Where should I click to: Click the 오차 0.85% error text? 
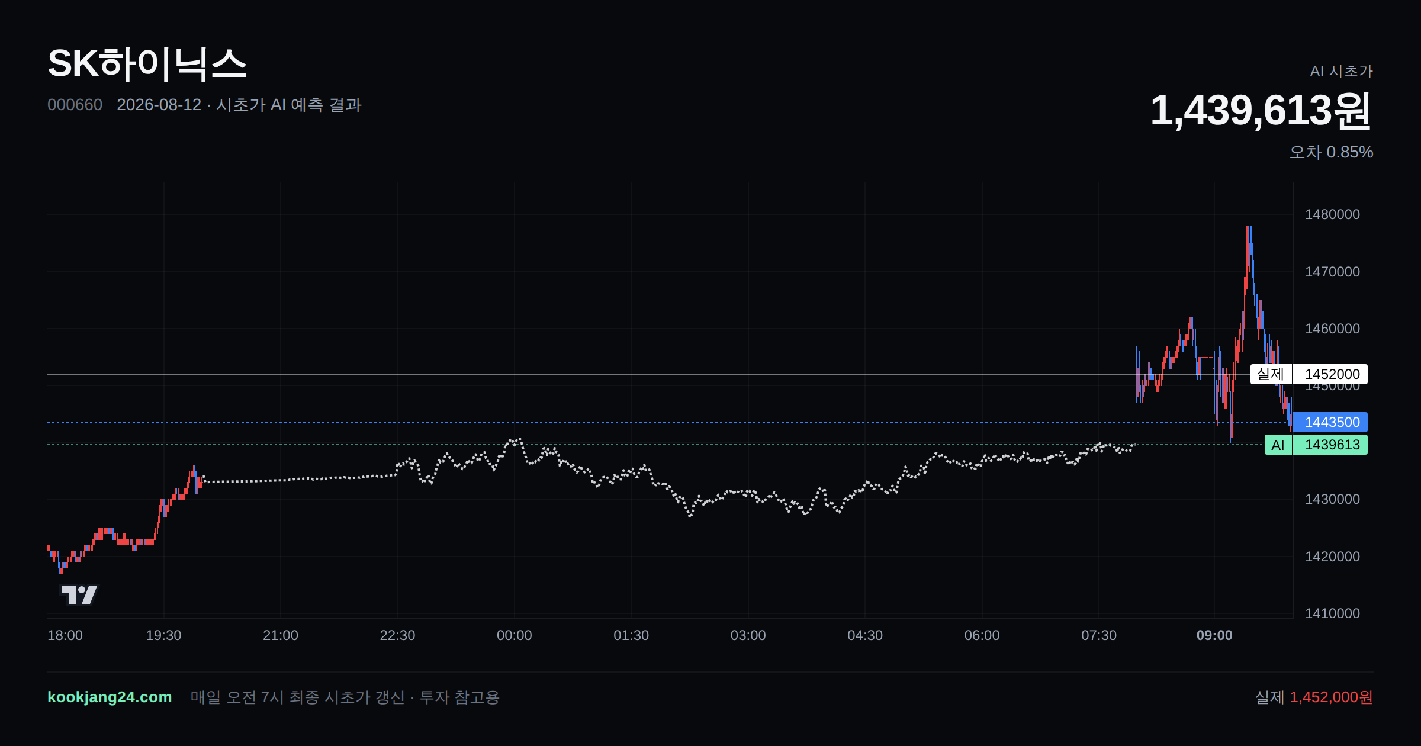click(1331, 152)
